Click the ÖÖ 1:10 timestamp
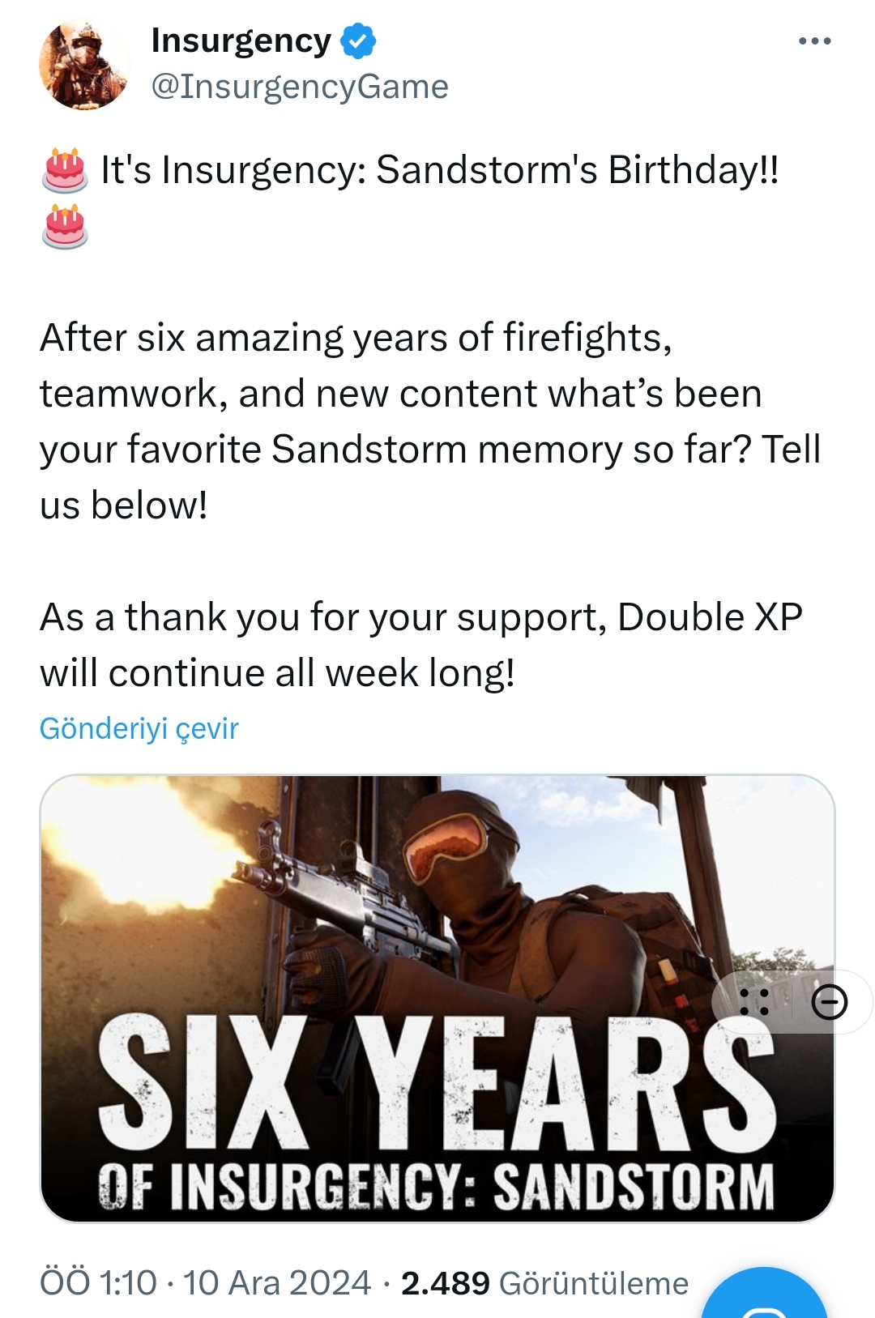875x1318 pixels. tap(98, 1283)
